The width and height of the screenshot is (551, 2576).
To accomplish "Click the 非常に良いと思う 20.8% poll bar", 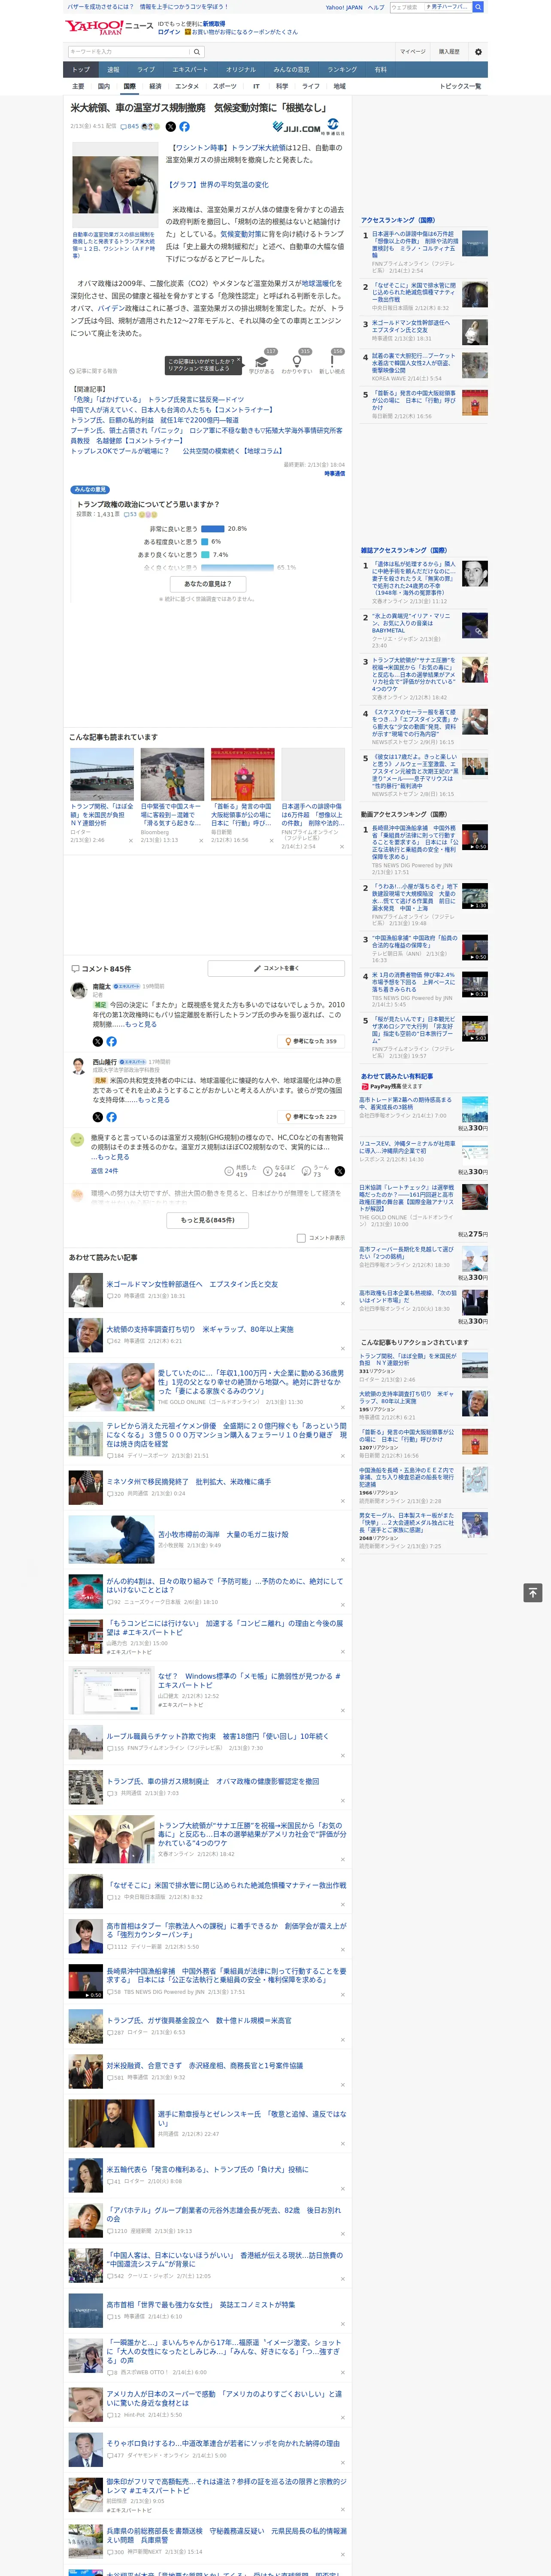I will tap(212, 528).
